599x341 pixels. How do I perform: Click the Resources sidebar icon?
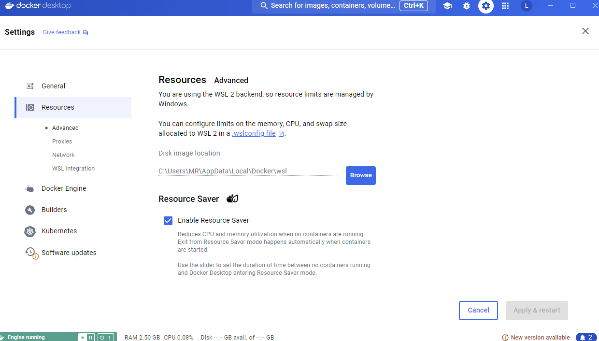pos(30,108)
